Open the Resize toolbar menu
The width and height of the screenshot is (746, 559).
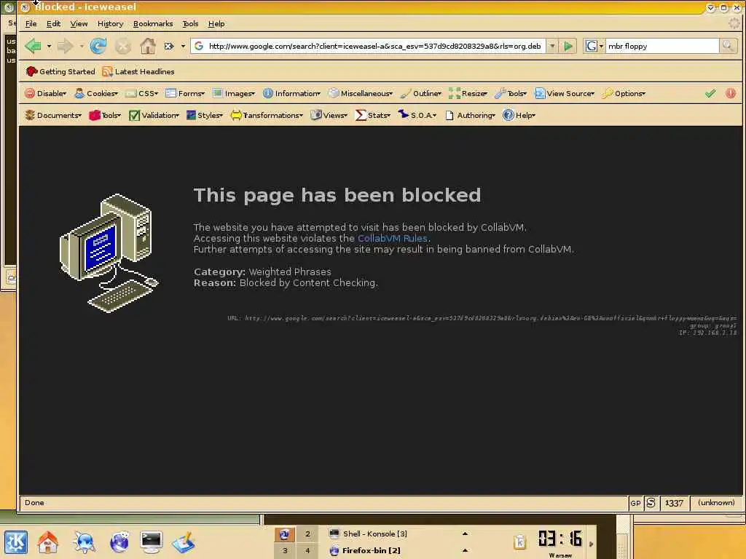[468, 94]
